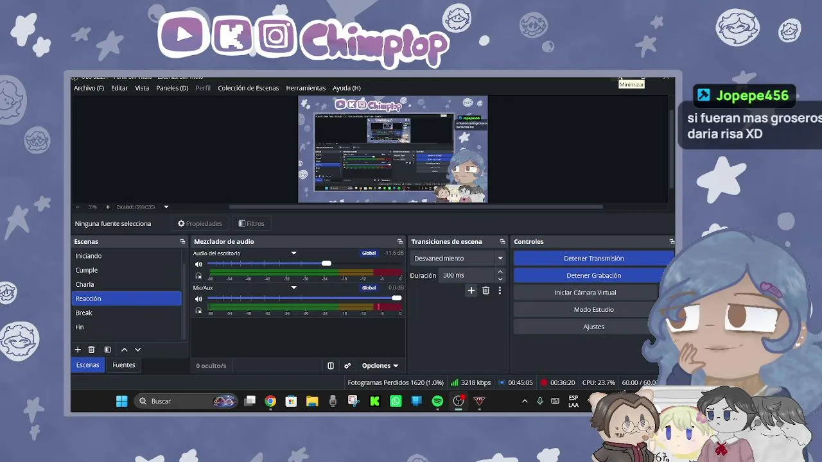Decrease the transition Duración value
Image resolution: width=822 pixels, height=462 pixels.
[500, 279]
